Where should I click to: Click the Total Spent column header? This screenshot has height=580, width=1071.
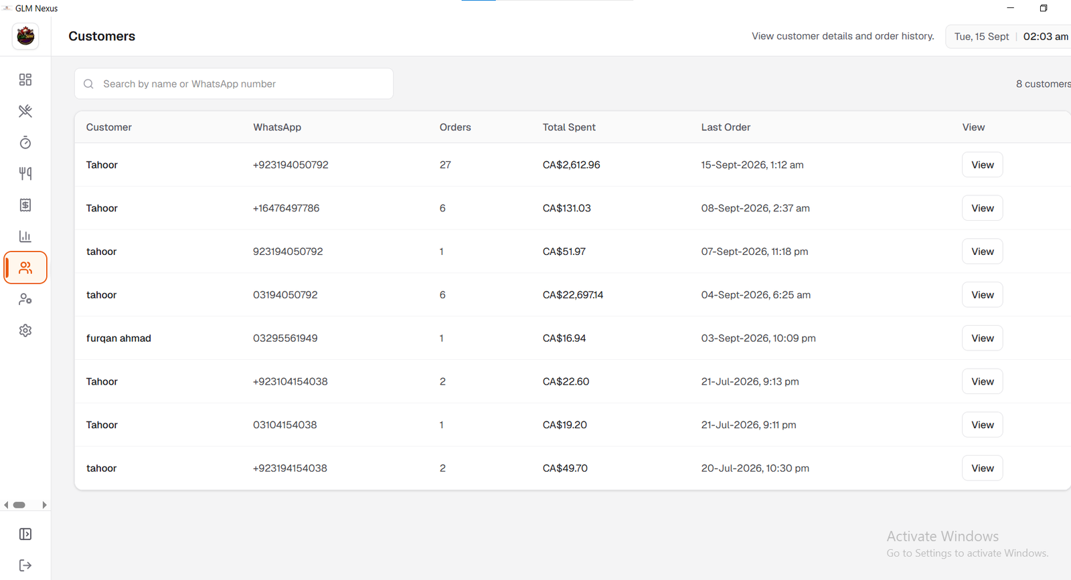pos(569,127)
